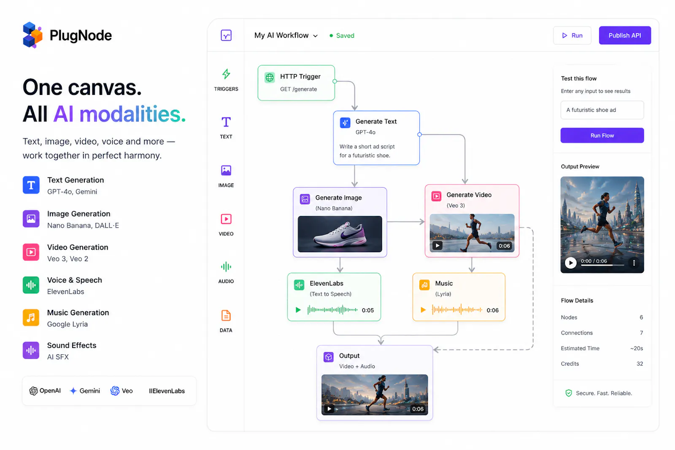675x450 pixels.
Task: Select the Image tool in sidebar
Action: 226,170
